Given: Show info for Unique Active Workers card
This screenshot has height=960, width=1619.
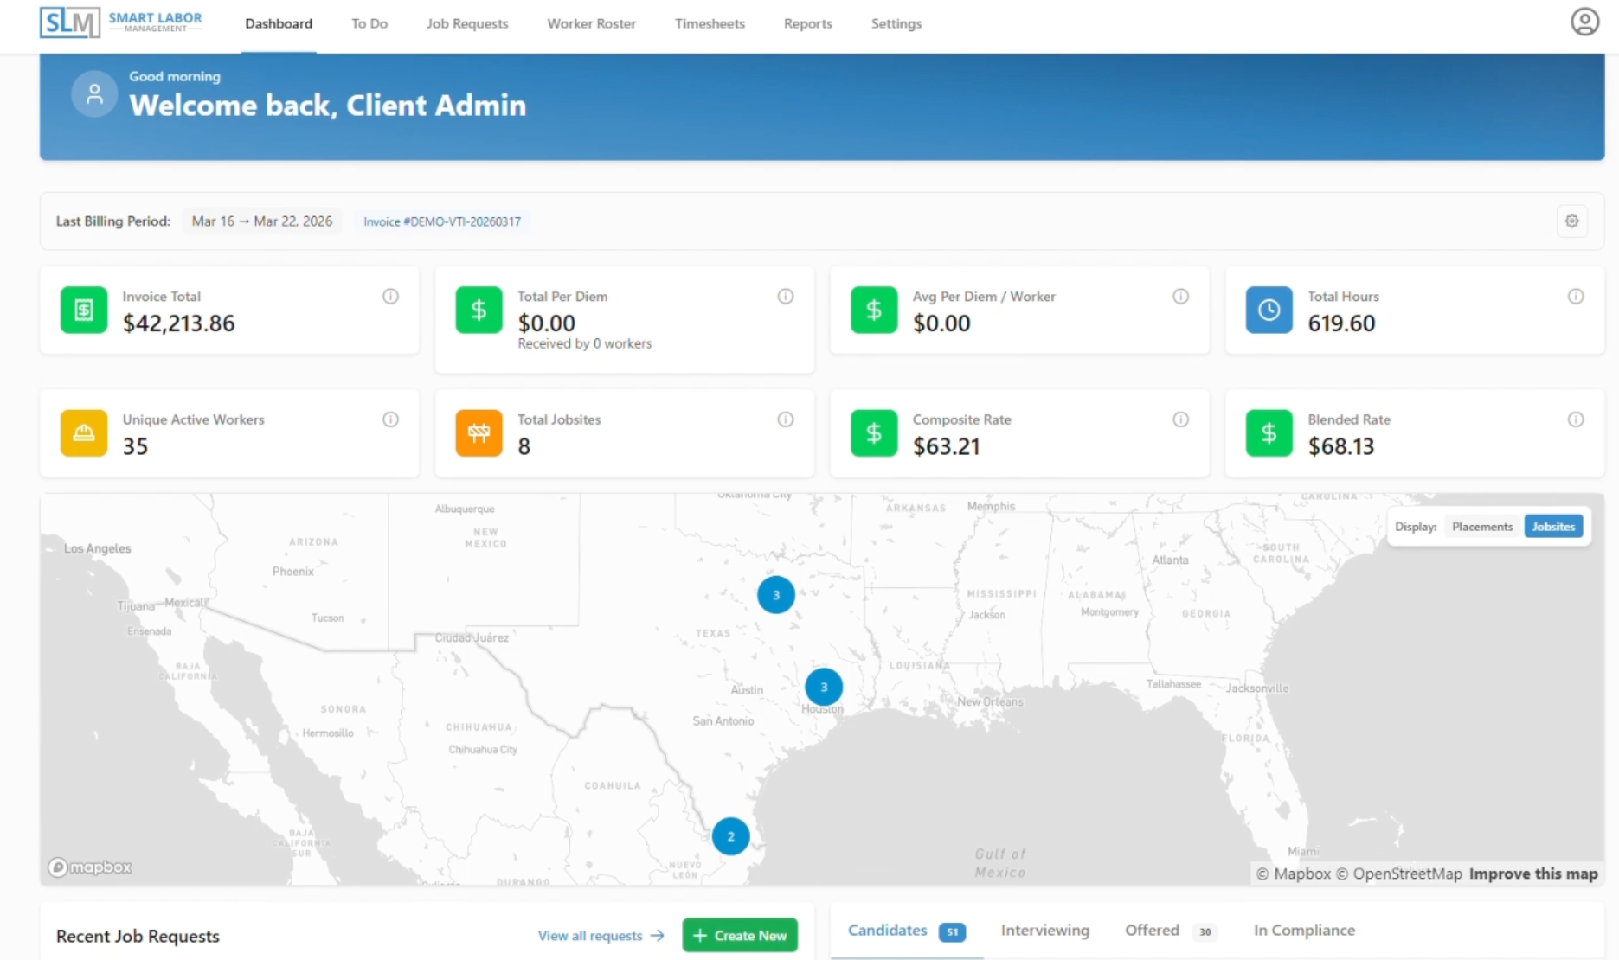Looking at the screenshot, I should pos(390,419).
